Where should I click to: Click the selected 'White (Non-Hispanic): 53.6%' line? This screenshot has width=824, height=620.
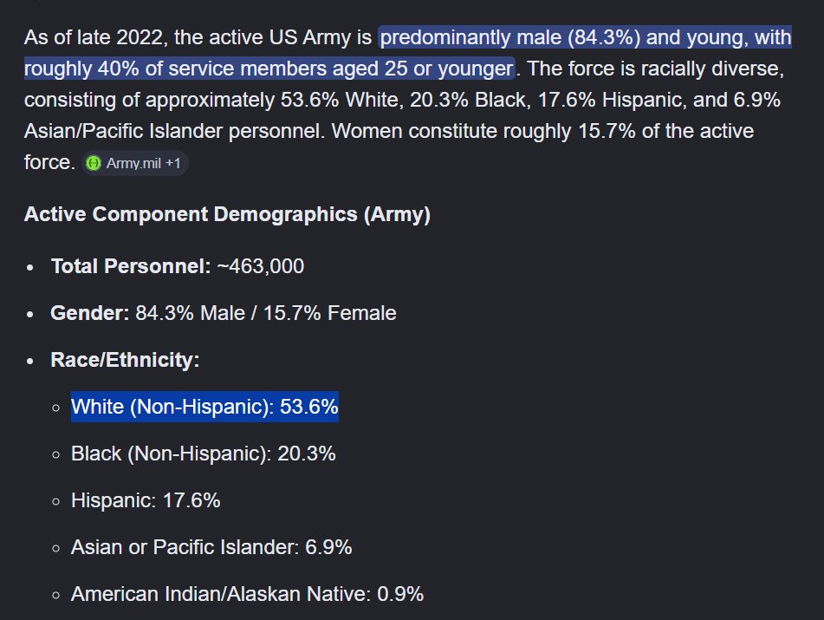pyautogui.click(x=204, y=407)
